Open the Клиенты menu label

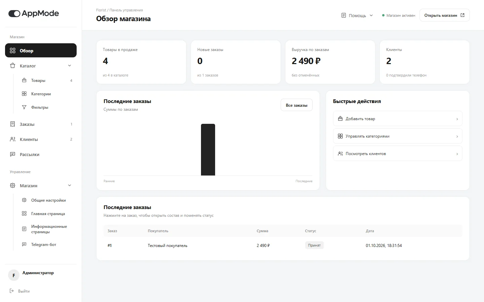click(x=29, y=140)
